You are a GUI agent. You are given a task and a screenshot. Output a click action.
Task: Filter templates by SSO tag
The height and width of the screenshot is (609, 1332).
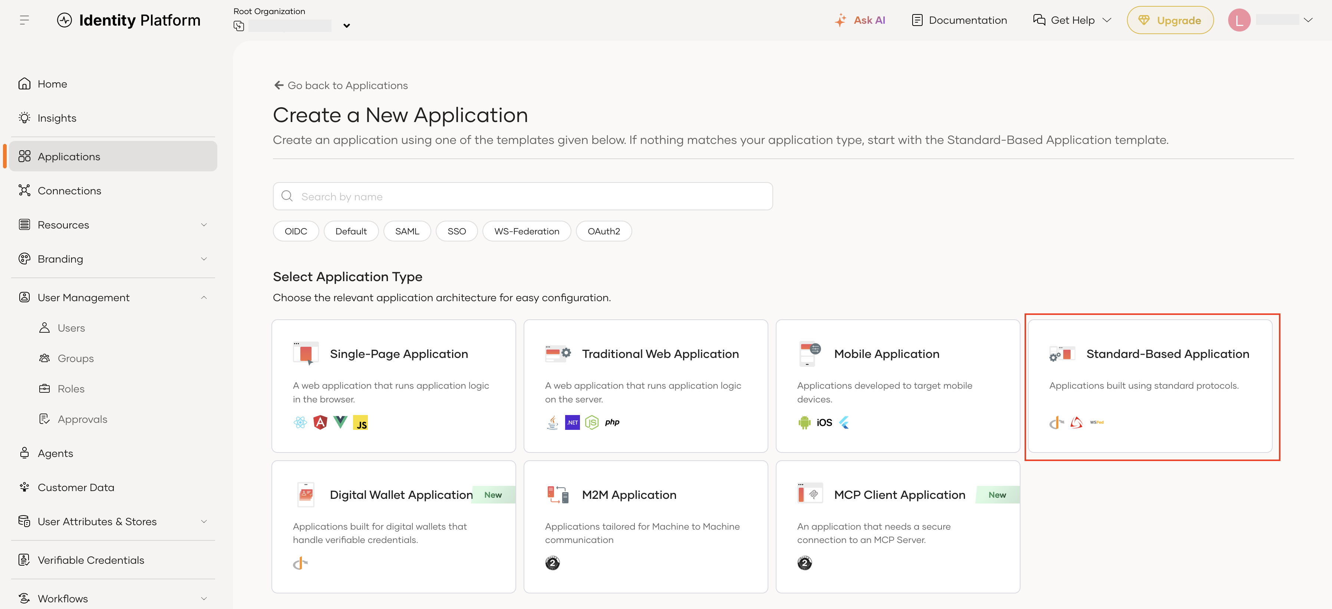[x=456, y=231]
